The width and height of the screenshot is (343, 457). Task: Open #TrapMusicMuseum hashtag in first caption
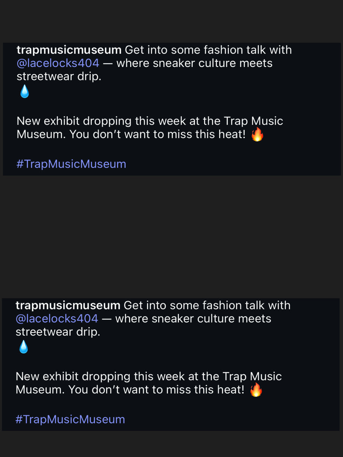click(71, 164)
